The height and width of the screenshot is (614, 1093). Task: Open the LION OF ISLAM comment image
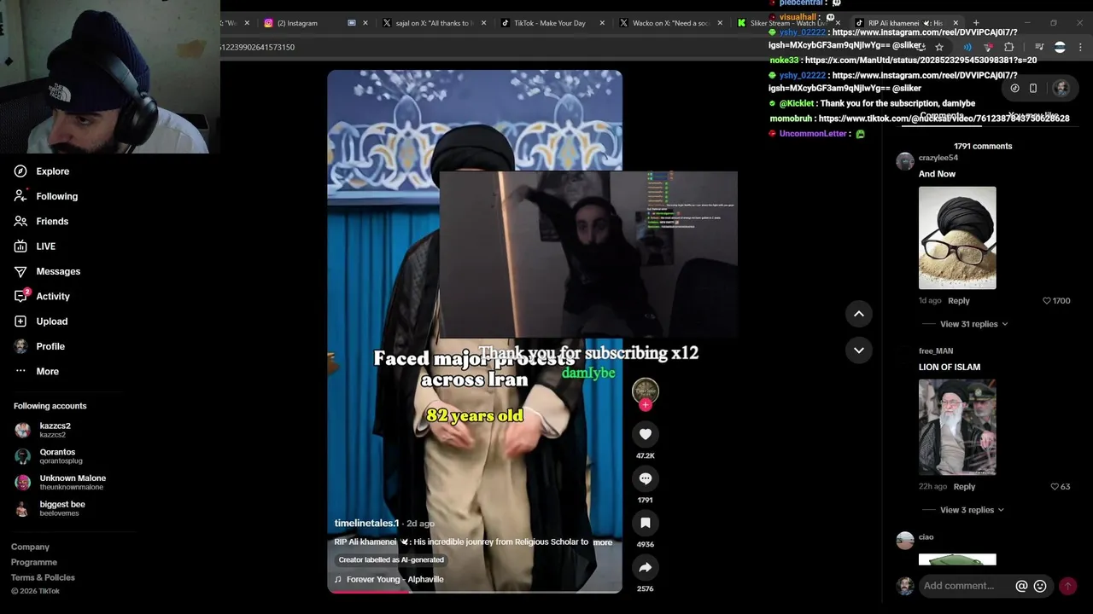click(957, 427)
